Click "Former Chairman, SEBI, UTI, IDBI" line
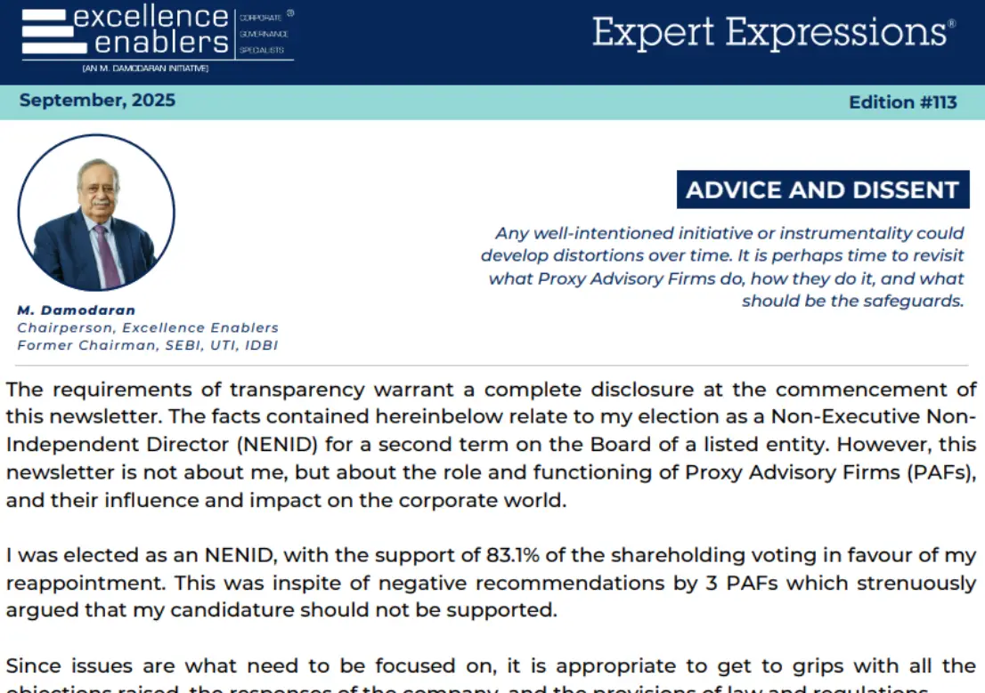 coord(148,344)
